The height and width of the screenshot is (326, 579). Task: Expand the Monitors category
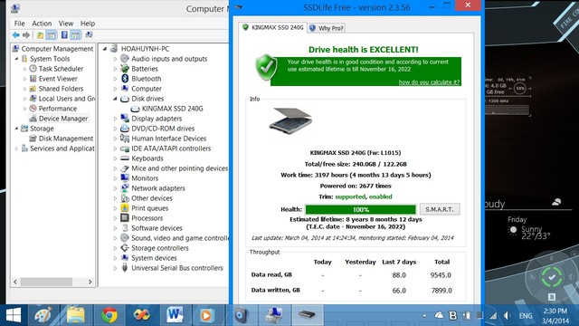115,178
